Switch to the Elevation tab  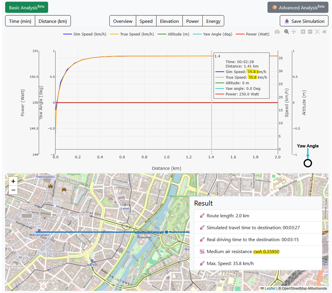pyautogui.click(x=169, y=21)
